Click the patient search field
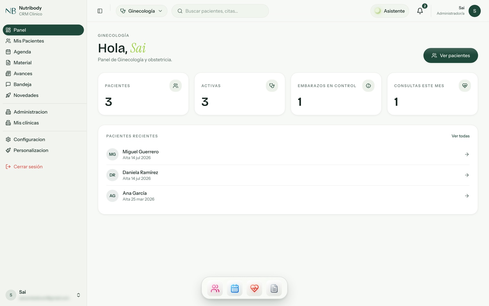The image size is (489, 306). (220, 11)
